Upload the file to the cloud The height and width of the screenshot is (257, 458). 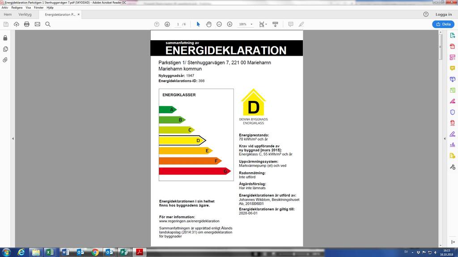point(17,24)
